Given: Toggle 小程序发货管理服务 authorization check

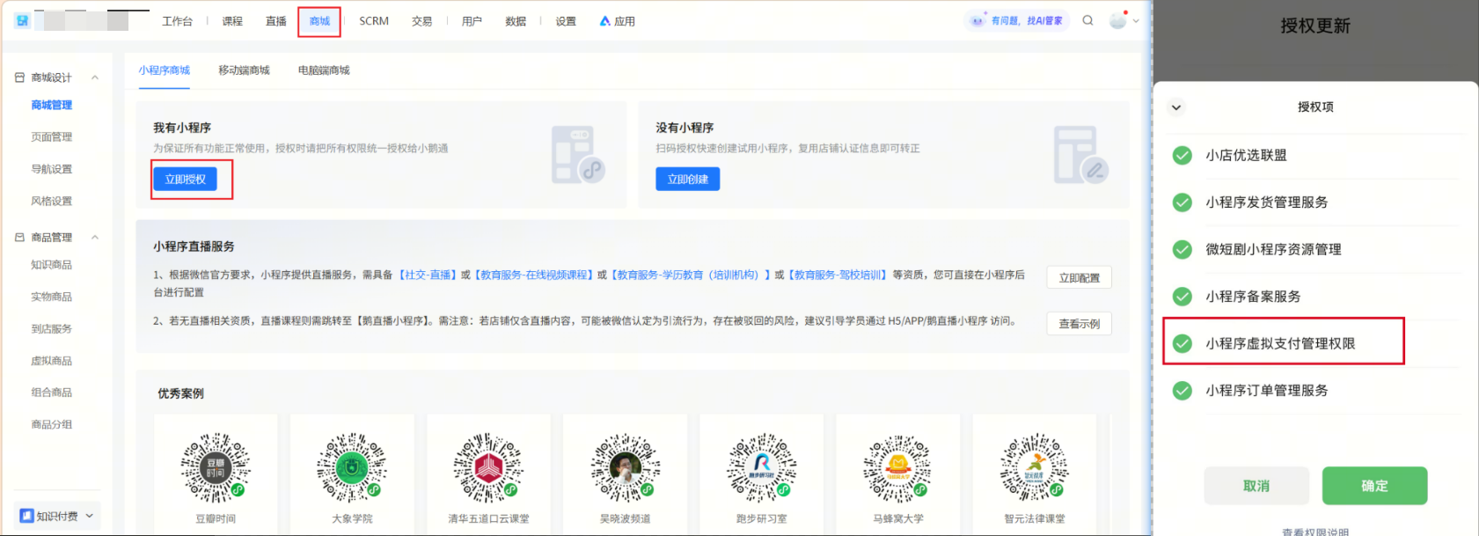Looking at the screenshot, I should point(1182,202).
